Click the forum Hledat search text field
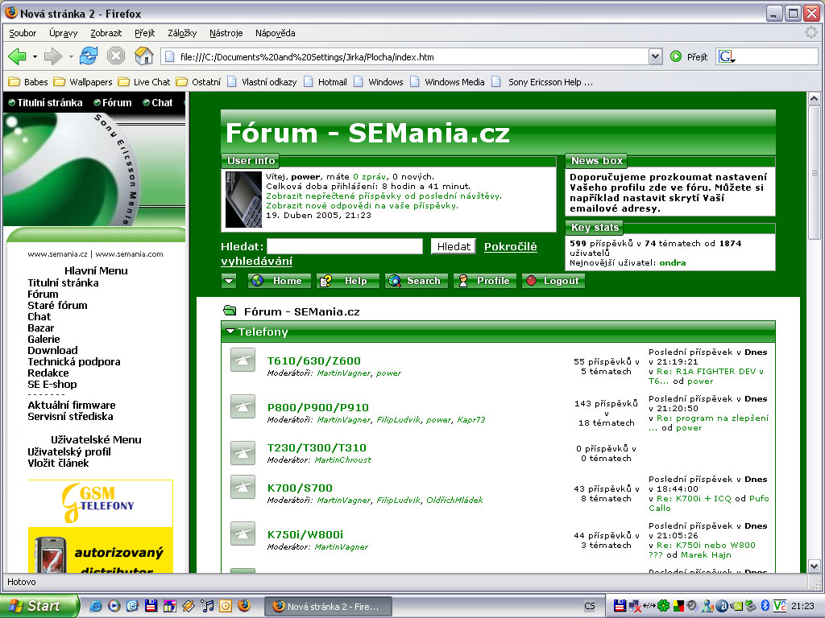Screen dimensions: 825x618 [345, 246]
